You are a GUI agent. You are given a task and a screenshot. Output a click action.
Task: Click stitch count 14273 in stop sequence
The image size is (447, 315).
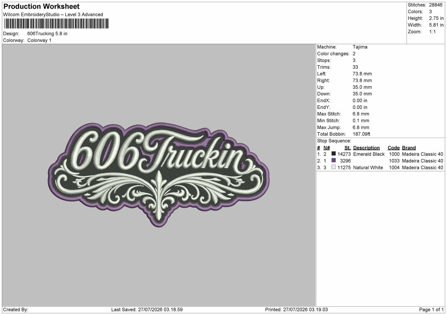(344, 154)
